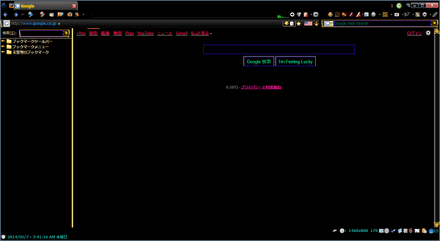The image size is (440, 241).
Task: Click the Forward navigation arrow
Action: tap(16, 14)
